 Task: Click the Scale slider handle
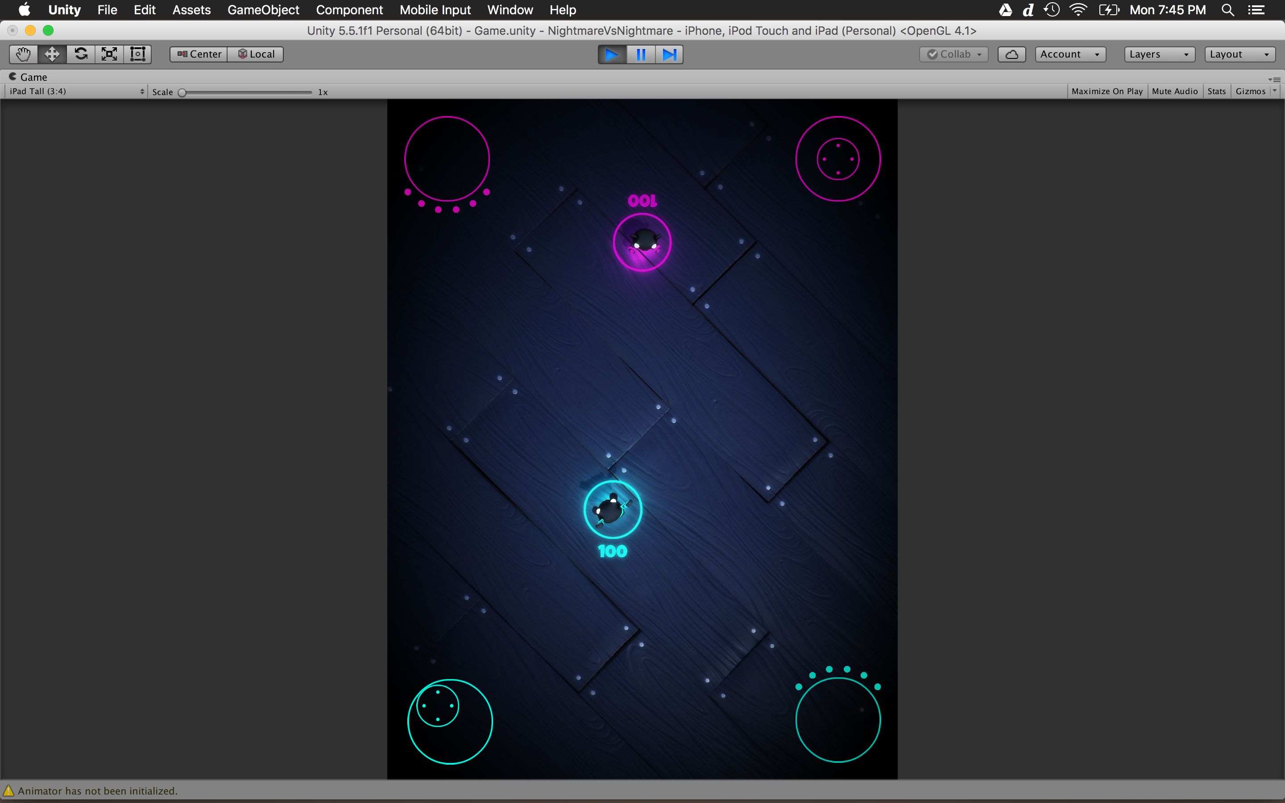(x=182, y=92)
